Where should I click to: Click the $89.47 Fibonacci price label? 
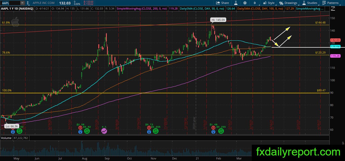point(321,91)
